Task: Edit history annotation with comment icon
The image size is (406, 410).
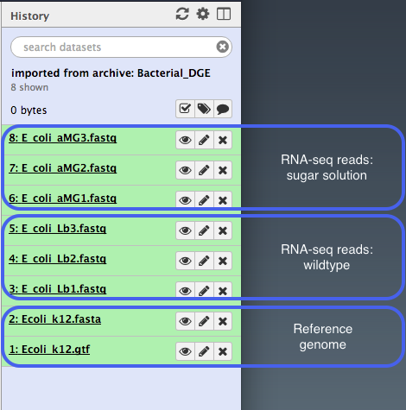Action: coord(223,109)
